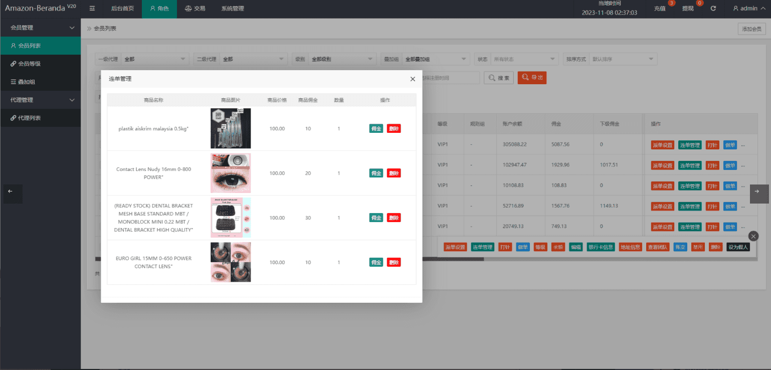Click 银行卡信息 in the action popup
Image resolution: width=771 pixels, height=370 pixels.
[601, 247]
